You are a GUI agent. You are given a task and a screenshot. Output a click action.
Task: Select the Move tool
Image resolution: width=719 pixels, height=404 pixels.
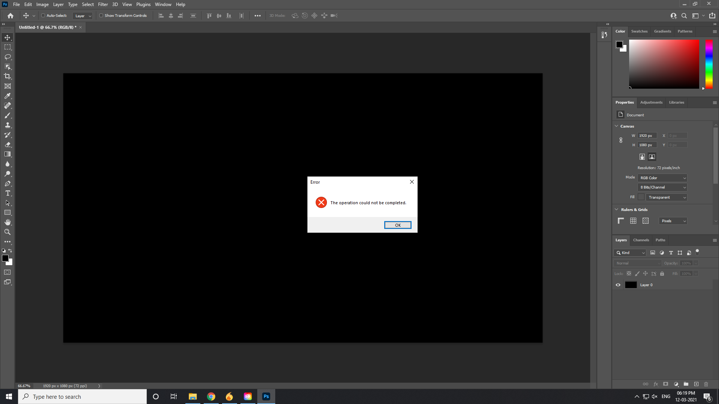[7, 37]
